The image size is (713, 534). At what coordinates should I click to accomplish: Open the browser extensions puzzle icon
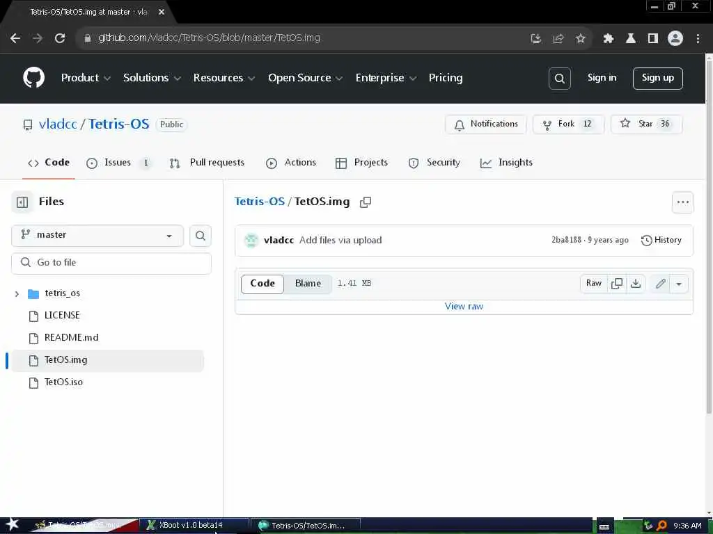pos(609,39)
